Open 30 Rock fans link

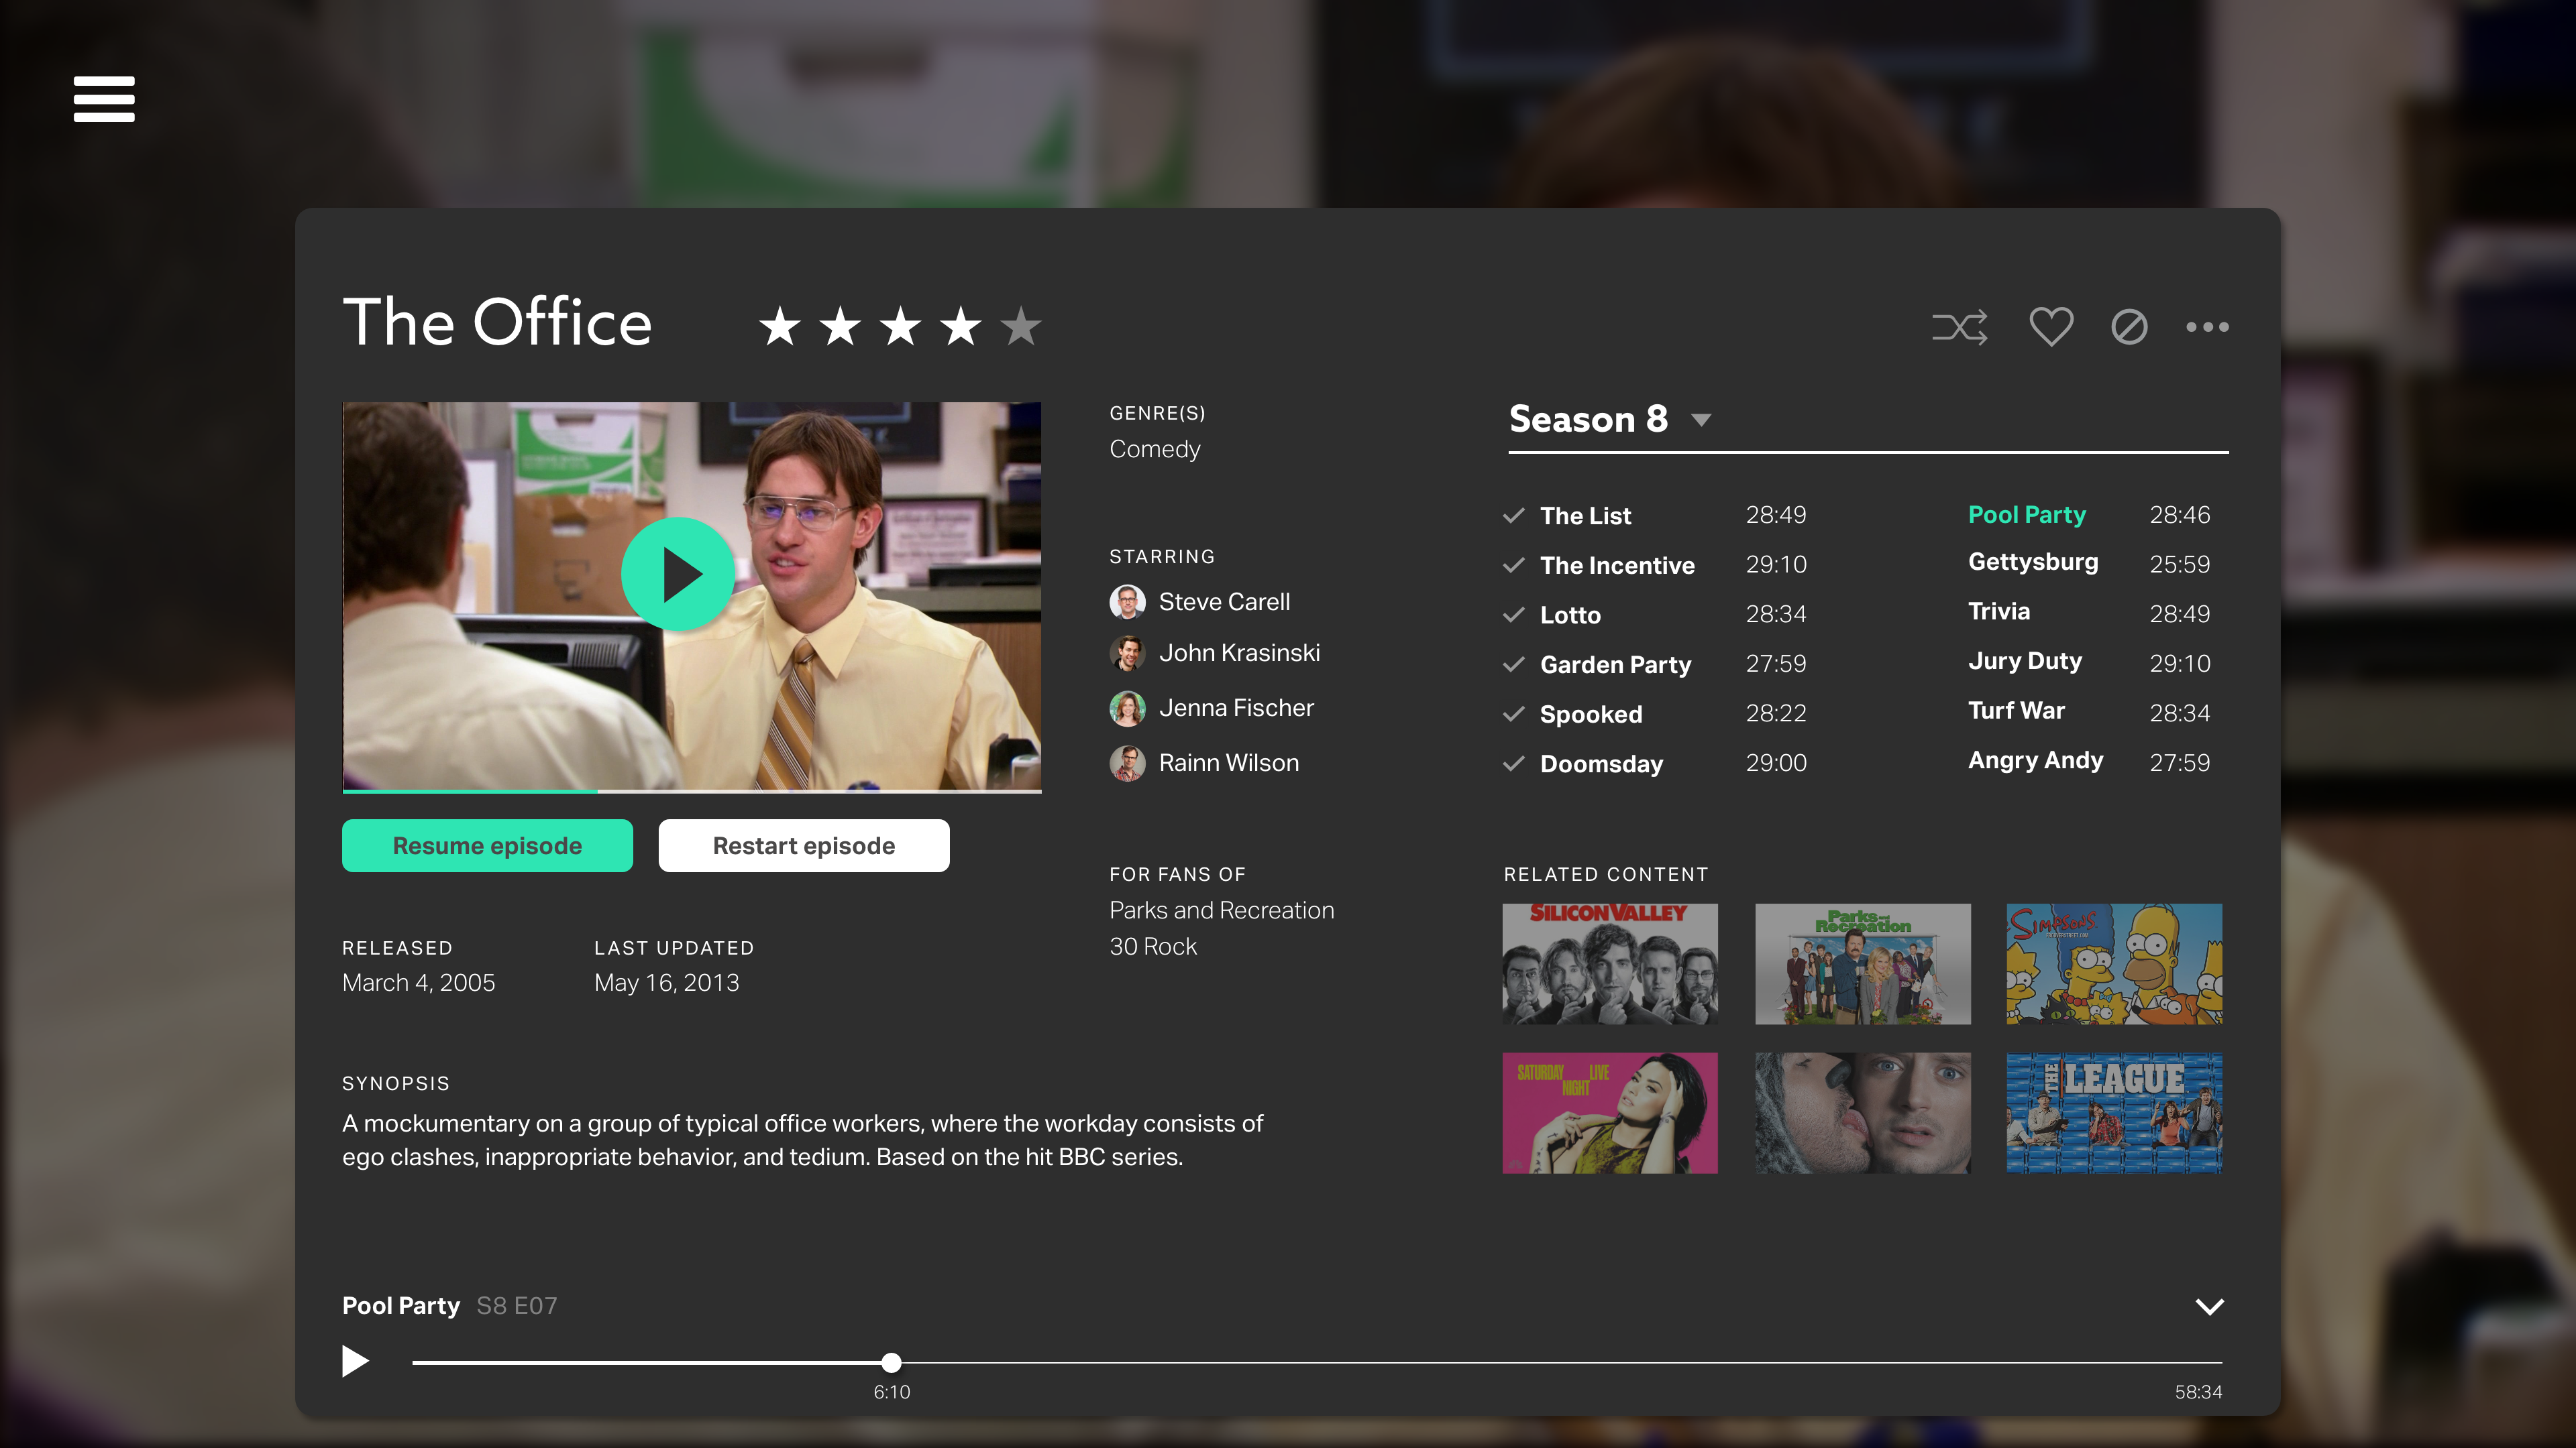click(1153, 947)
